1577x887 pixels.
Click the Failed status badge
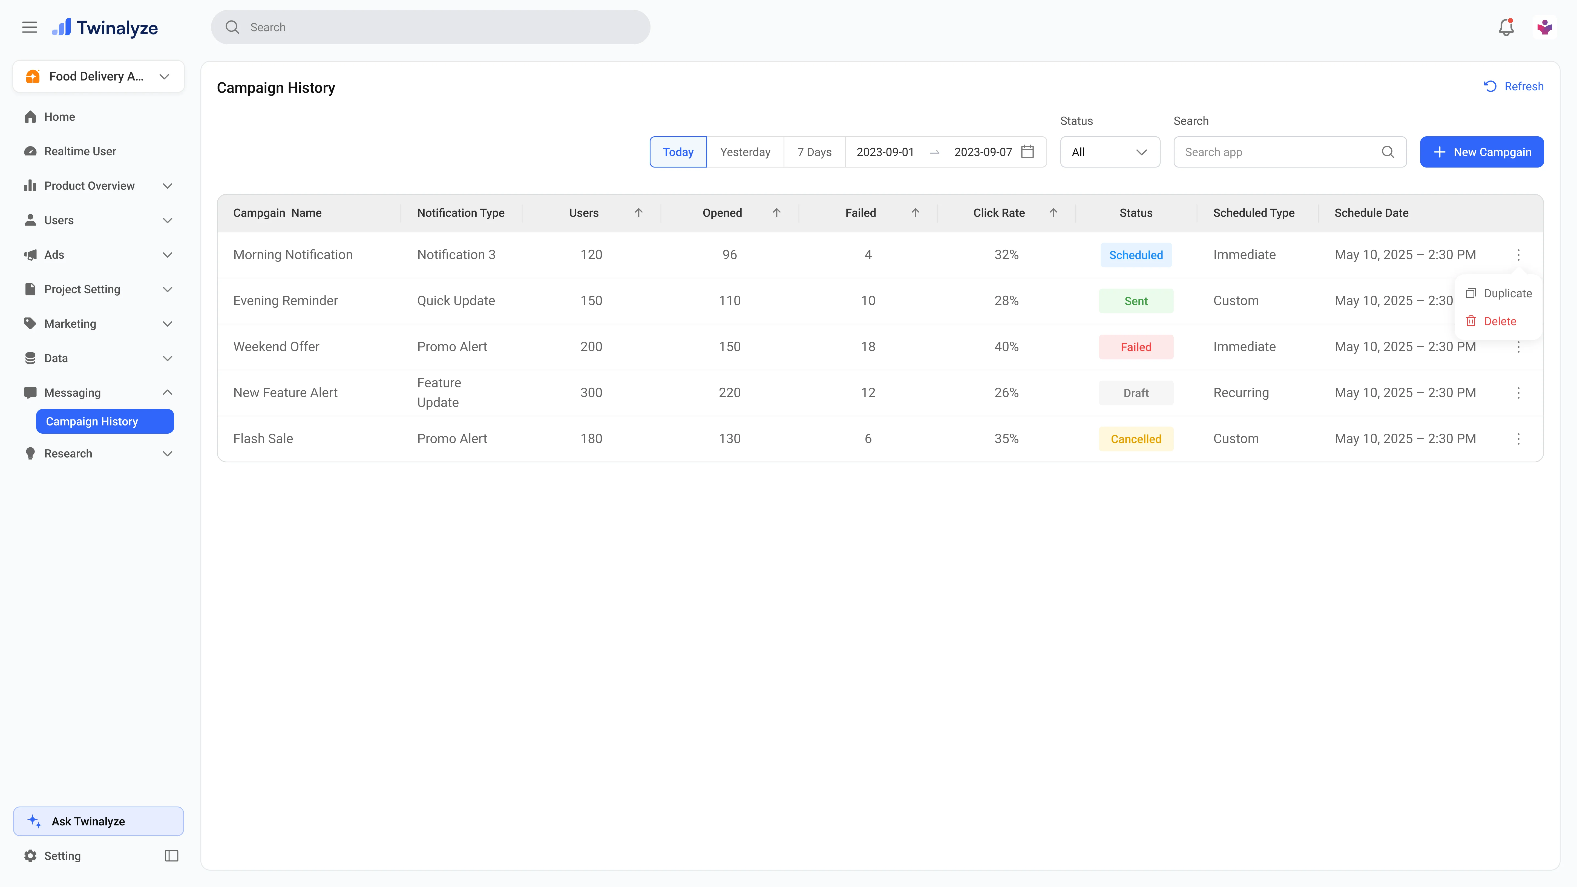coord(1136,347)
